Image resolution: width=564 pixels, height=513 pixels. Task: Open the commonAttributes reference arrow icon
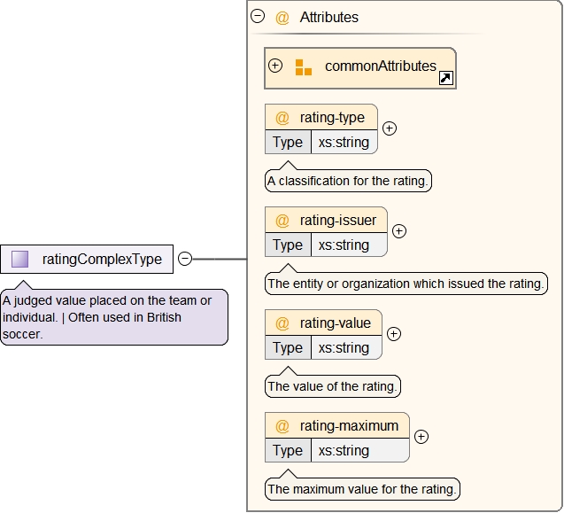pos(446,79)
